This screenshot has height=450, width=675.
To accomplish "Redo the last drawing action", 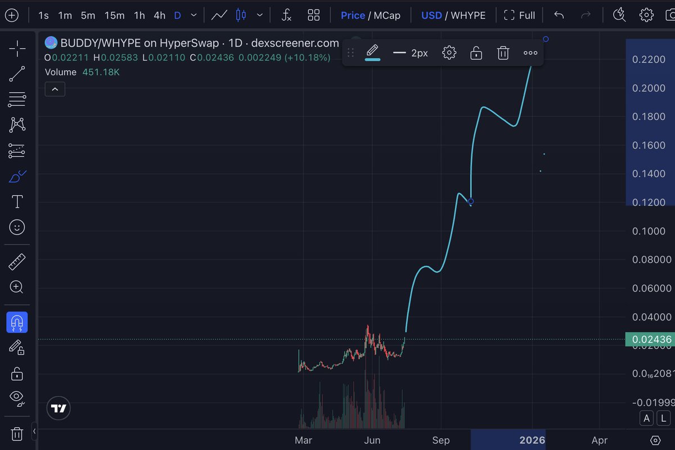I will pos(586,15).
